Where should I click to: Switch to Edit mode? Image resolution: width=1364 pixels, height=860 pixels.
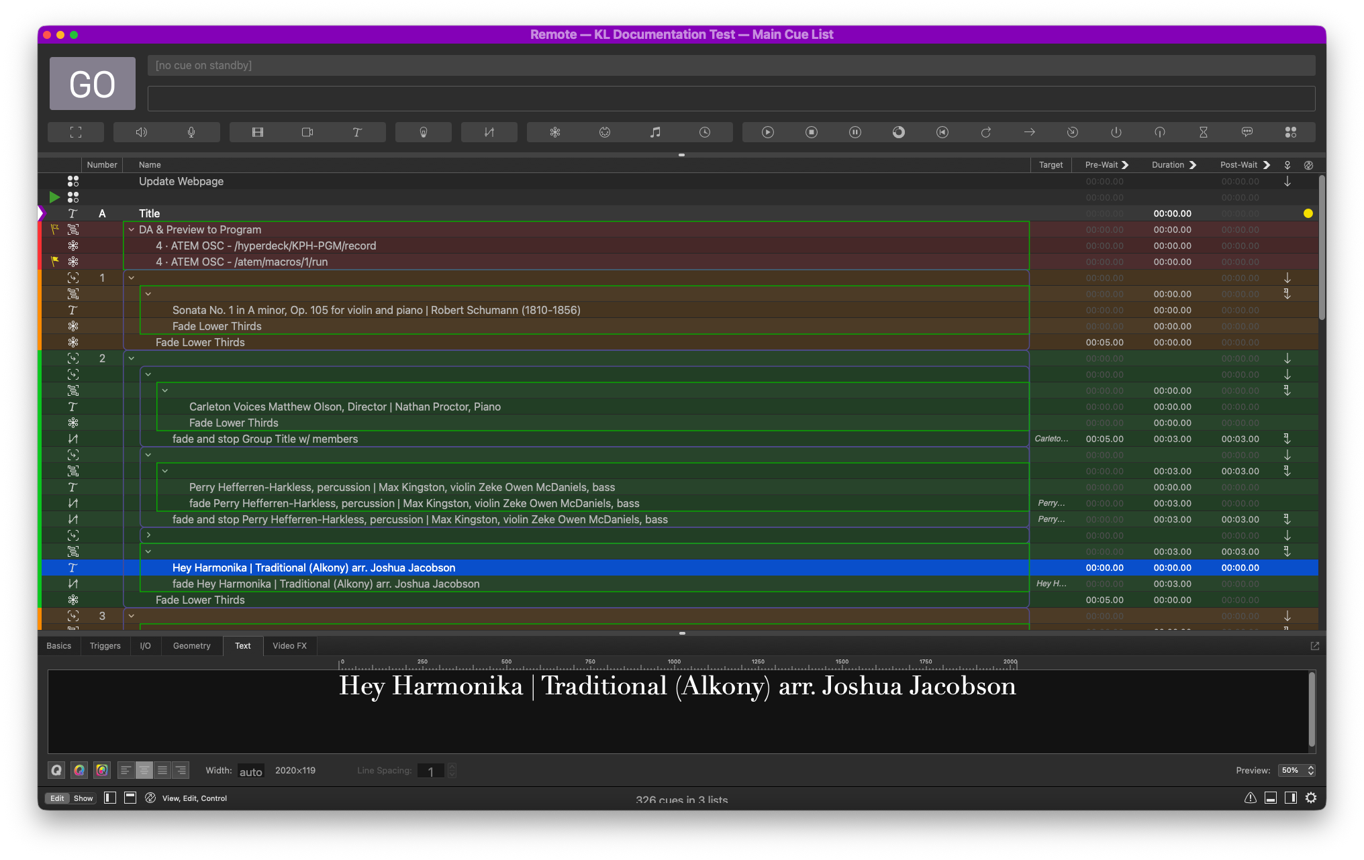[x=57, y=798]
